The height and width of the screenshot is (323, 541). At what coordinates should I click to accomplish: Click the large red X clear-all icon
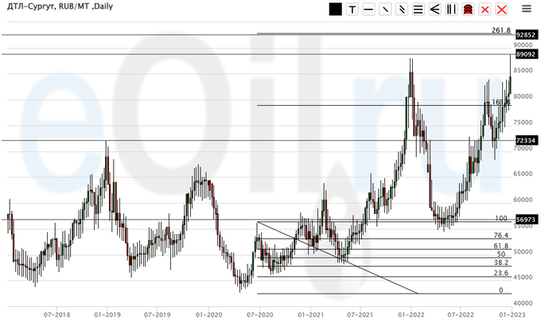501,10
